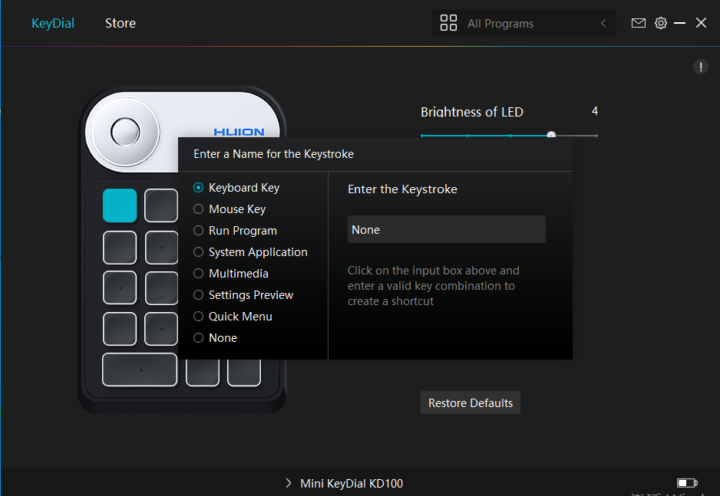Viewport: 720px width, 496px height.
Task: Click the All Programs grid icon
Action: 448,23
